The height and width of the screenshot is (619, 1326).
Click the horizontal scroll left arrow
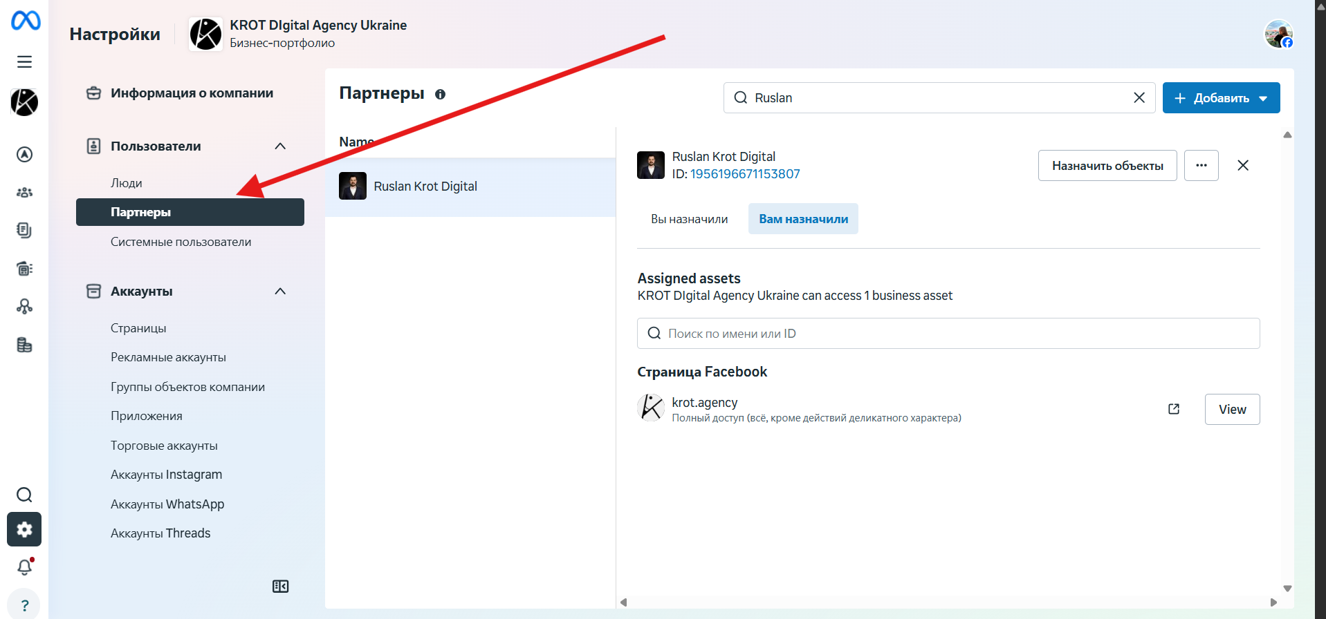tap(624, 602)
